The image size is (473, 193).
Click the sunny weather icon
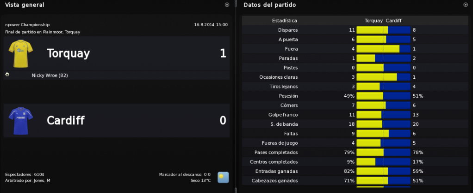pyautogui.click(x=223, y=177)
